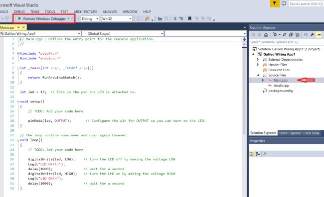This screenshot has height=197, width=324.
Task: Click the refresh icon next to the debugger button
Action: [x=73, y=19]
